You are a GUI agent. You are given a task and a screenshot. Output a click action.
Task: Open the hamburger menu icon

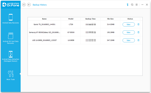(137, 5)
